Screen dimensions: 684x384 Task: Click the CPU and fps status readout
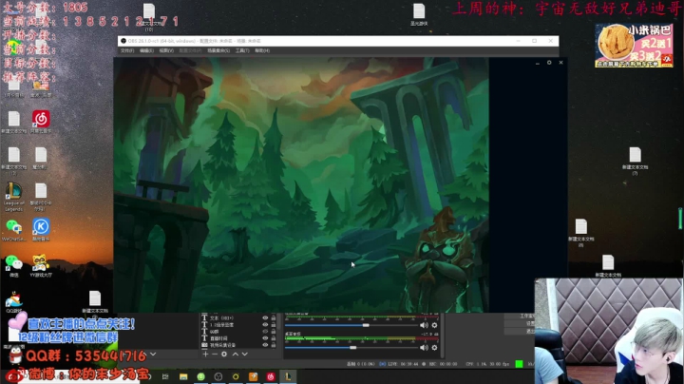487,364
